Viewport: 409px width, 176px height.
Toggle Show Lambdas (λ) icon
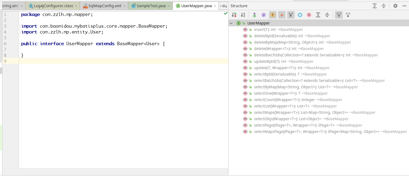(x=309, y=15)
